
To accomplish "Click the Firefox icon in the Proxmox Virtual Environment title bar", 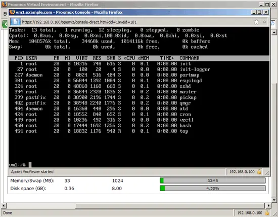I will tap(5, 4).
